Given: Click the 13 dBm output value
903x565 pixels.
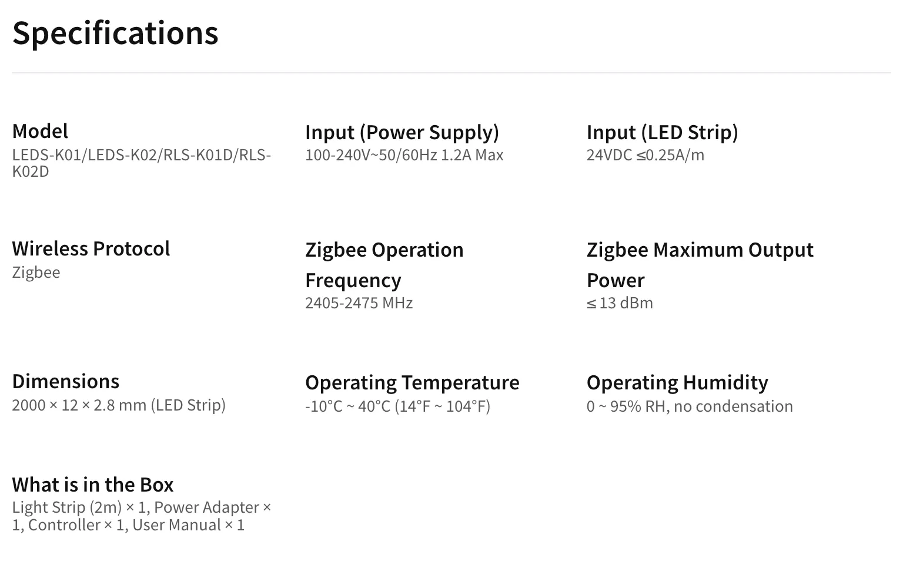Looking at the screenshot, I should [x=620, y=303].
